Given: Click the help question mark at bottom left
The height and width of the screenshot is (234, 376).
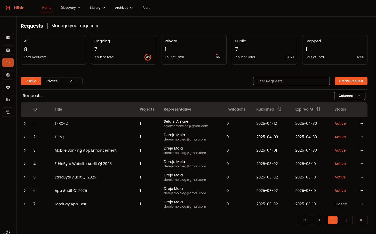Looking at the screenshot, I should pyautogui.click(x=7, y=232).
